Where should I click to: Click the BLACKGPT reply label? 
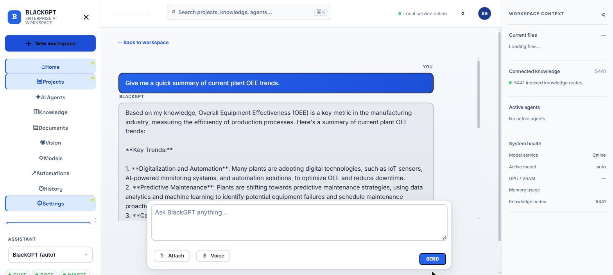(131, 96)
